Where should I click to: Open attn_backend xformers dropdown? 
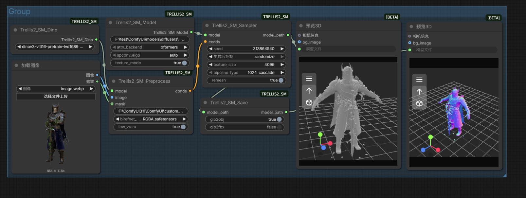(150, 47)
